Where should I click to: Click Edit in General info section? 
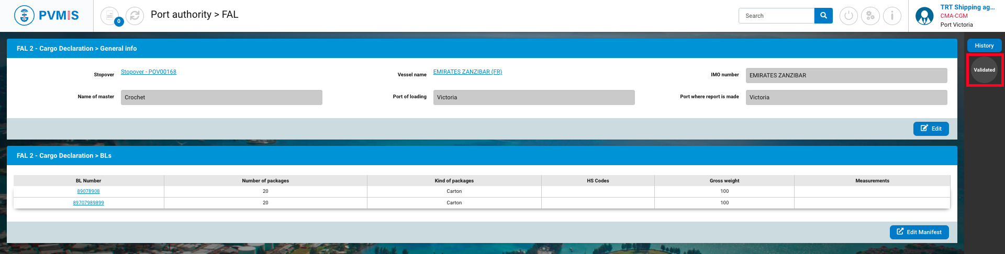click(x=931, y=129)
